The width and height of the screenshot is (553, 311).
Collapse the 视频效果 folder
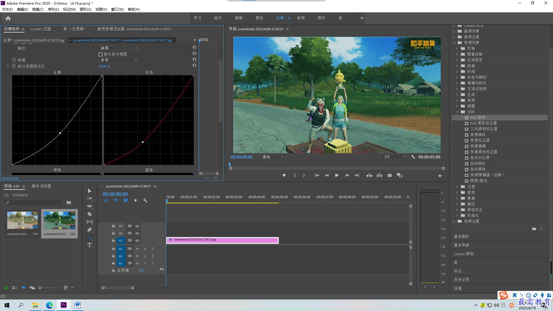454,43
